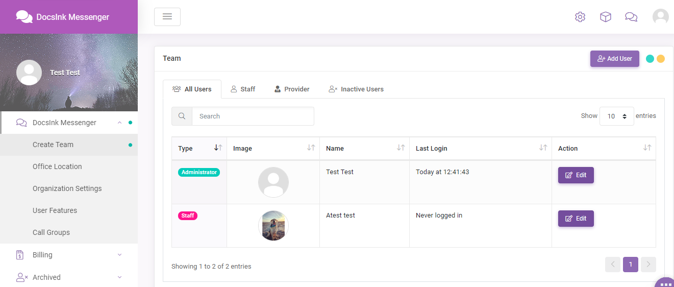This screenshot has width=674, height=287.
Task: Expand the Billing sidebar section
Action: point(69,255)
